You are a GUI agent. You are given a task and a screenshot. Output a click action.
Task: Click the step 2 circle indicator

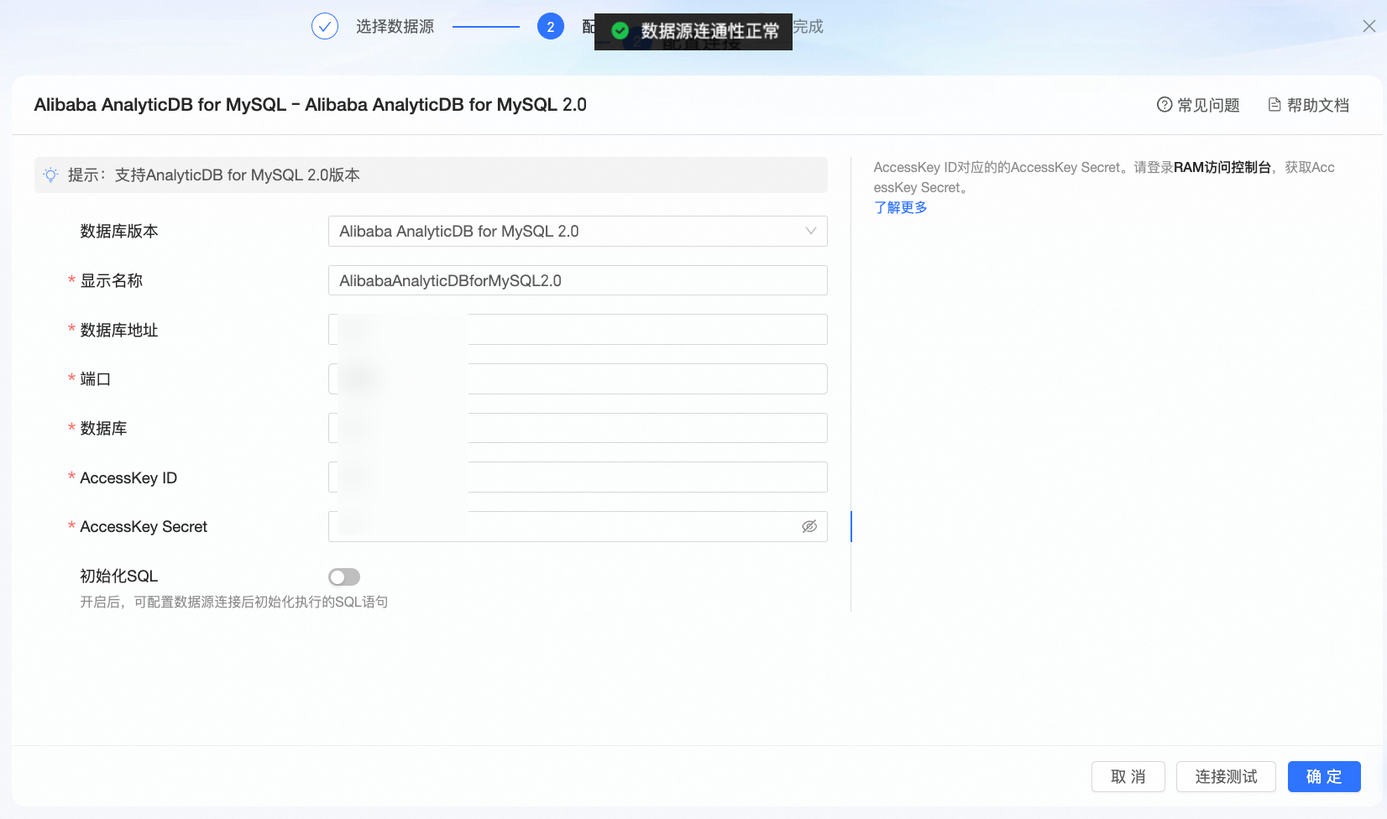click(x=550, y=27)
